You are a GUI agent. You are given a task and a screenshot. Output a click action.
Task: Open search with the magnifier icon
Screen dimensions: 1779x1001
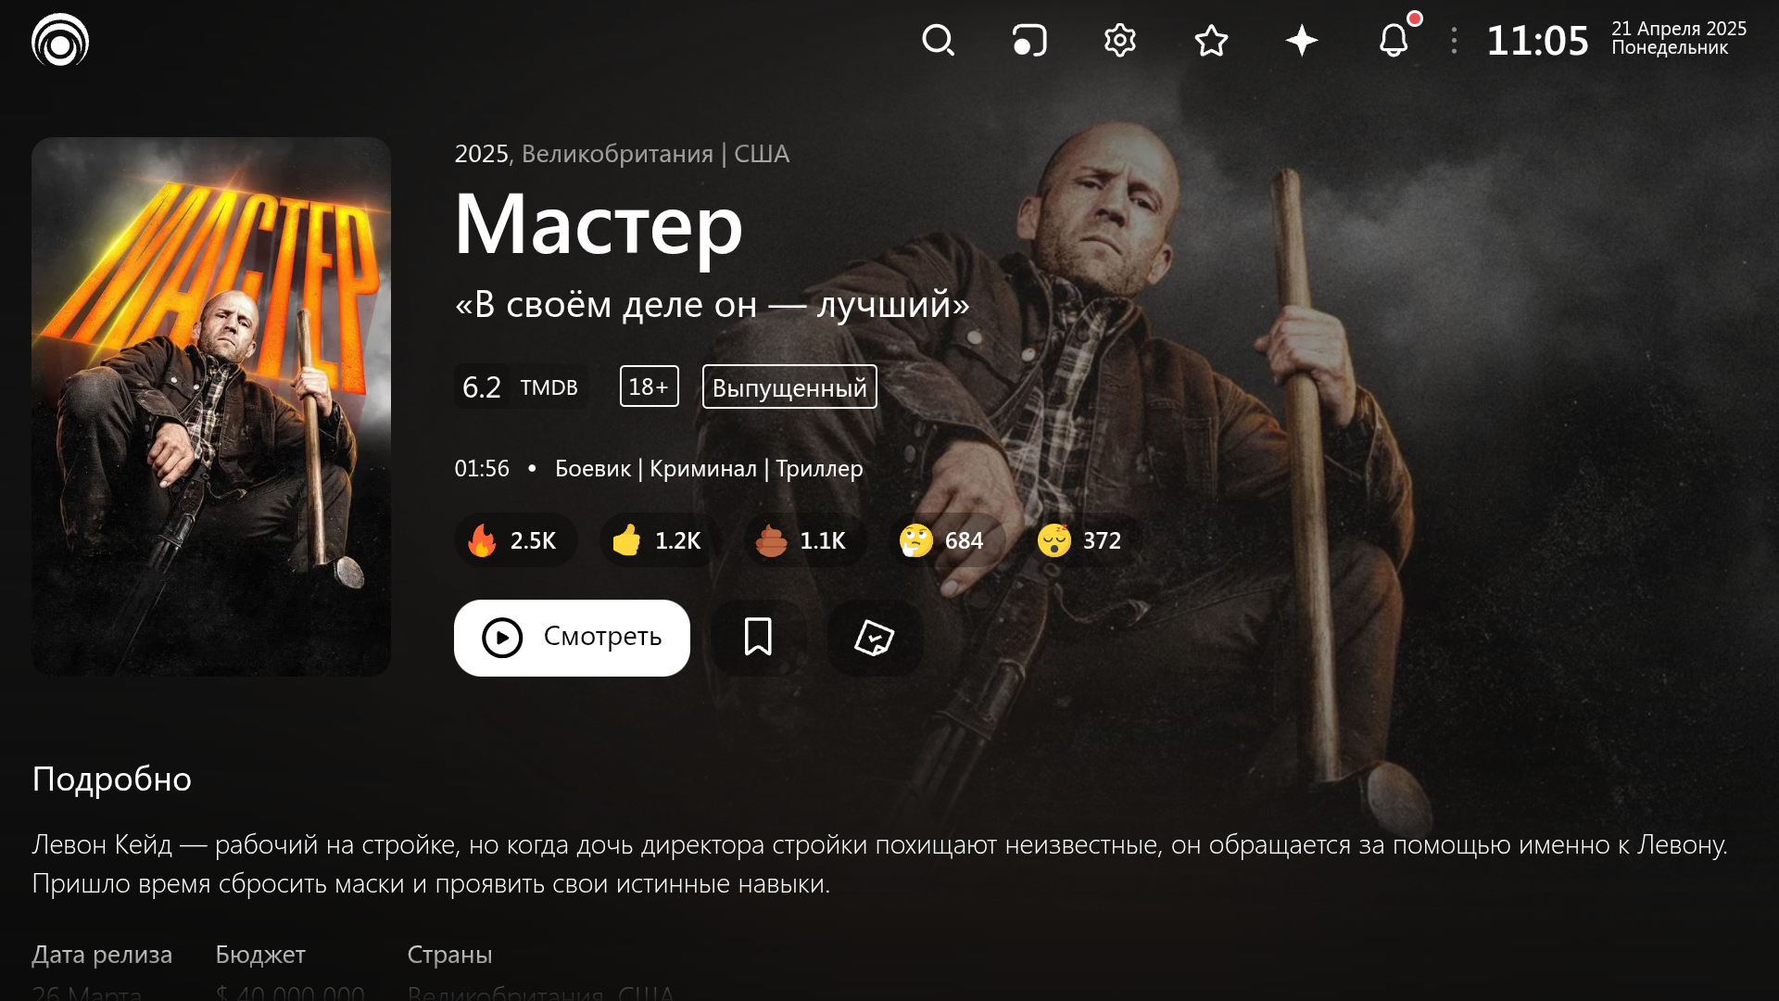tap(938, 41)
